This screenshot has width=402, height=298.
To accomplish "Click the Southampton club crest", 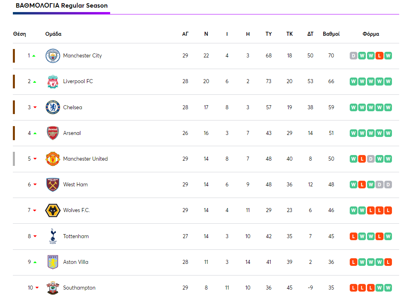I will click(x=53, y=288).
